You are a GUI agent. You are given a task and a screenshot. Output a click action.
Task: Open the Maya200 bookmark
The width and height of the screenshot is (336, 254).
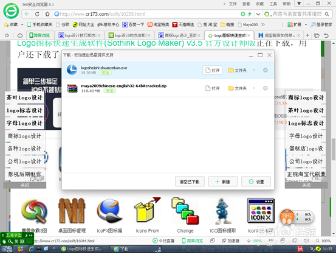pos(248,25)
